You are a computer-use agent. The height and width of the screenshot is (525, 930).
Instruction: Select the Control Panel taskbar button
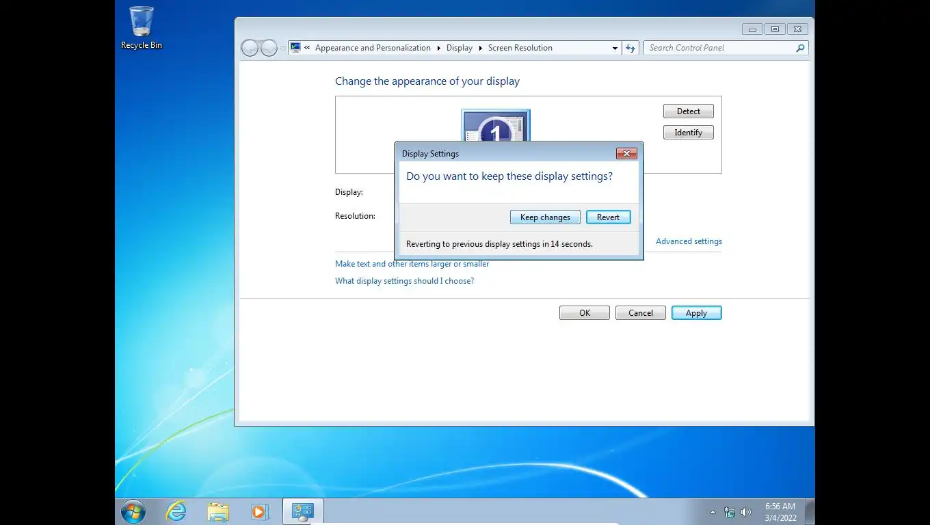pos(302,511)
